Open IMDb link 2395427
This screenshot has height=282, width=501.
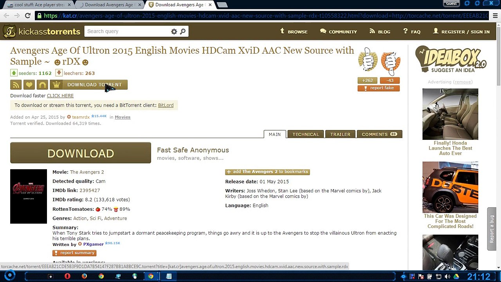90,190
